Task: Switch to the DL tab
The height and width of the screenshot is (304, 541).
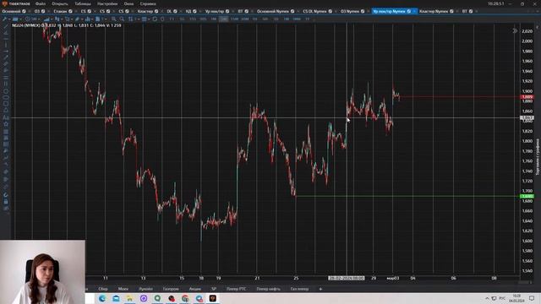Action: click(169, 11)
